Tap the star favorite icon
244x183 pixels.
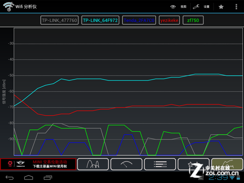[x=221, y=7]
